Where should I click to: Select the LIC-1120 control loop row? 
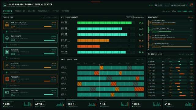pos(171,71)
